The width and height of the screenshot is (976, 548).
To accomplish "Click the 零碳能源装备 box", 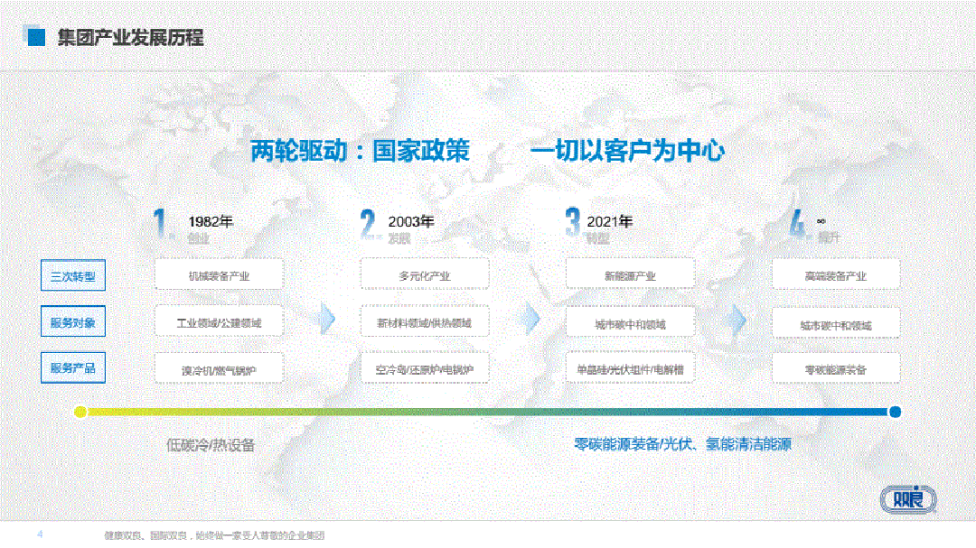I will point(836,368).
